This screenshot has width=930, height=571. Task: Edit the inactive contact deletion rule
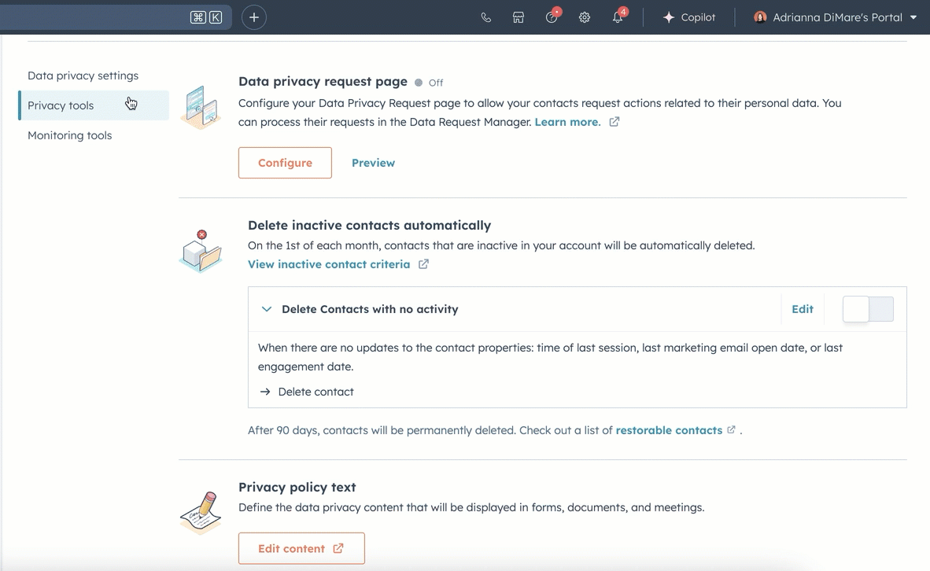[x=802, y=309]
